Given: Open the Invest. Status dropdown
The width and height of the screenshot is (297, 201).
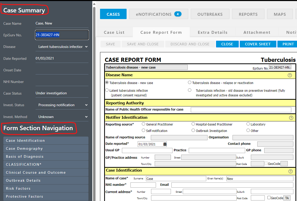Looking at the screenshot, I should 62,105.
